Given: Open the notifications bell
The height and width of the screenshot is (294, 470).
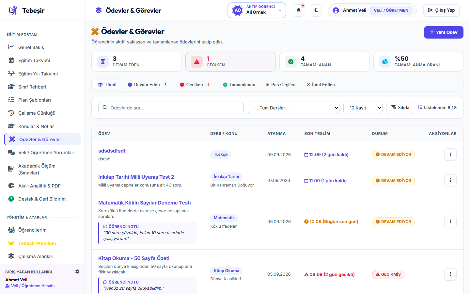Looking at the screenshot, I should (x=299, y=10).
